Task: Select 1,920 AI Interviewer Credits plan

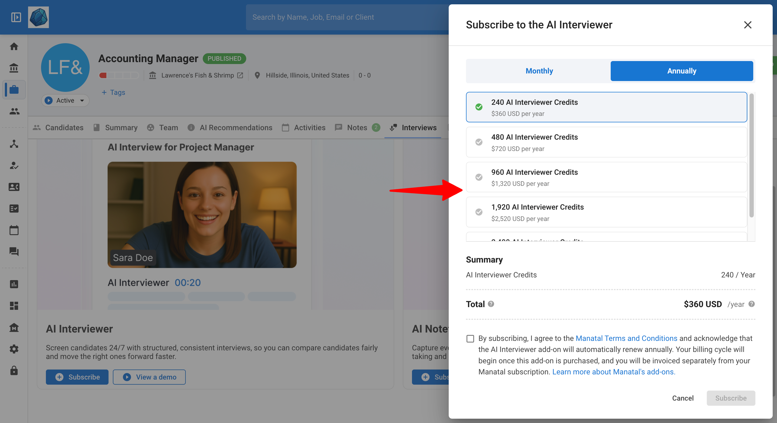Action: tap(606, 212)
